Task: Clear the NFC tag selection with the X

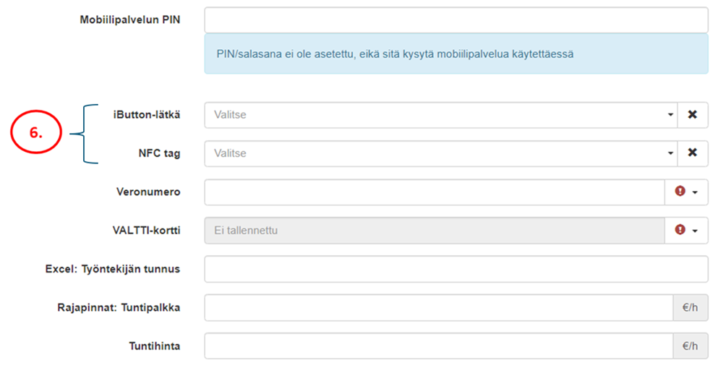Action: pos(692,153)
